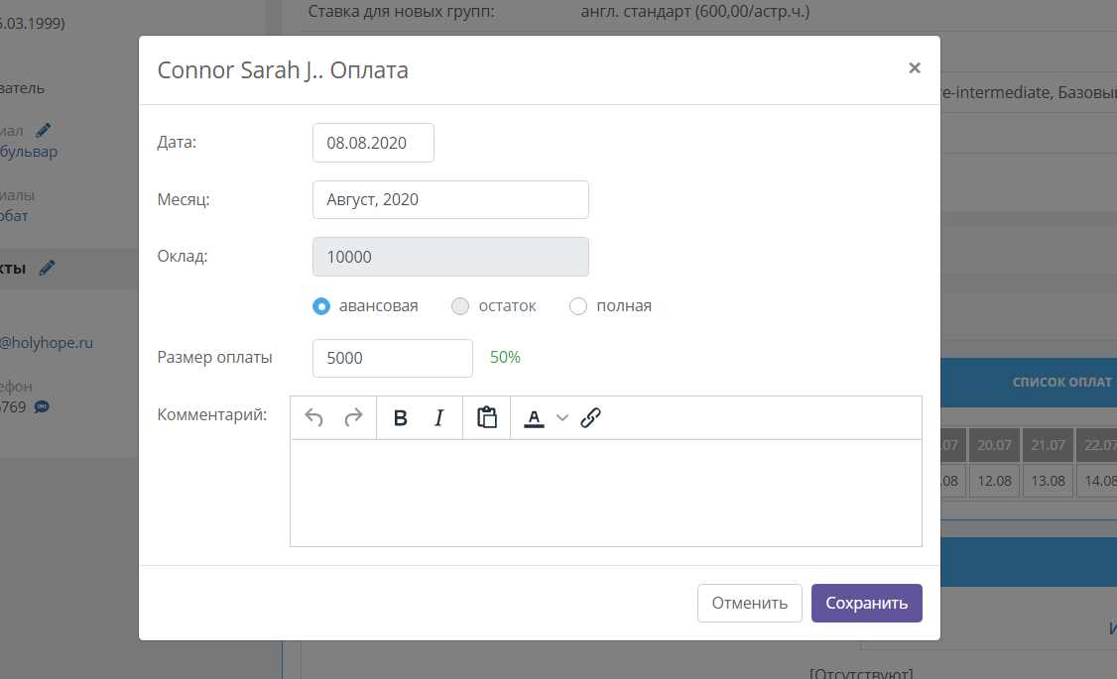Screen dimensions: 1117x679
Task: Click the paste clipboard icon
Action: [486, 417]
